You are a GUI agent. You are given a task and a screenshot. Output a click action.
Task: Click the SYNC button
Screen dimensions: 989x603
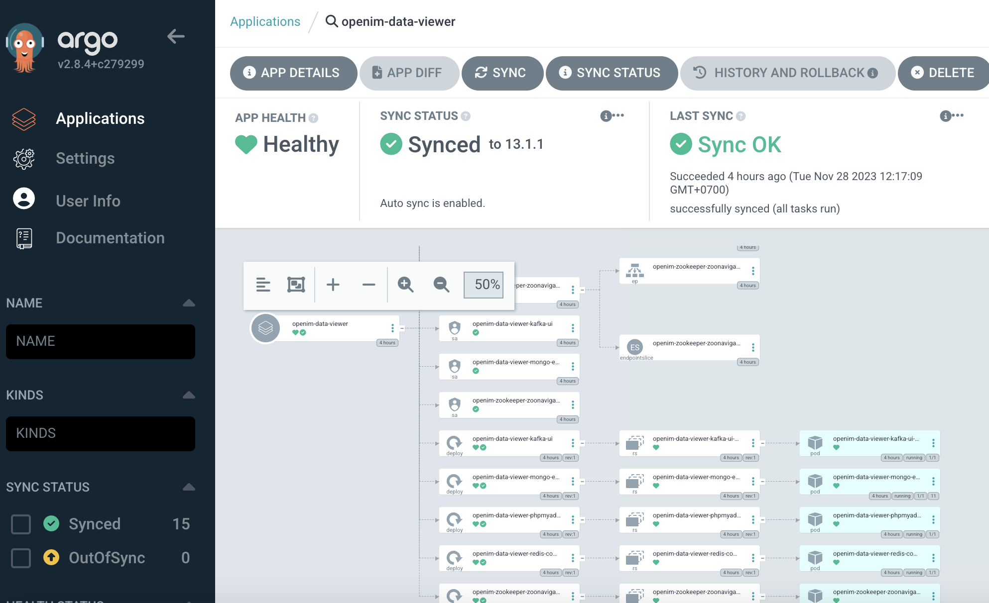click(502, 73)
